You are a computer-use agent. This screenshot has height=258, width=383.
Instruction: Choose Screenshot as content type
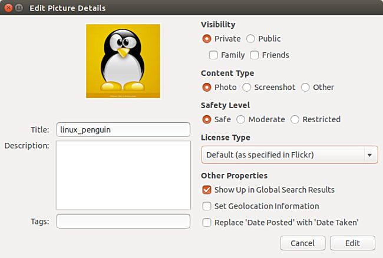248,87
